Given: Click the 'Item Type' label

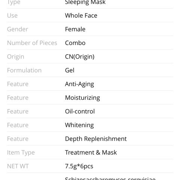Looking at the screenshot, I should pos(21,153).
